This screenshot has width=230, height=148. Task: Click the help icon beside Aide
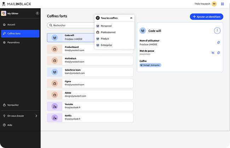click(x=4, y=125)
